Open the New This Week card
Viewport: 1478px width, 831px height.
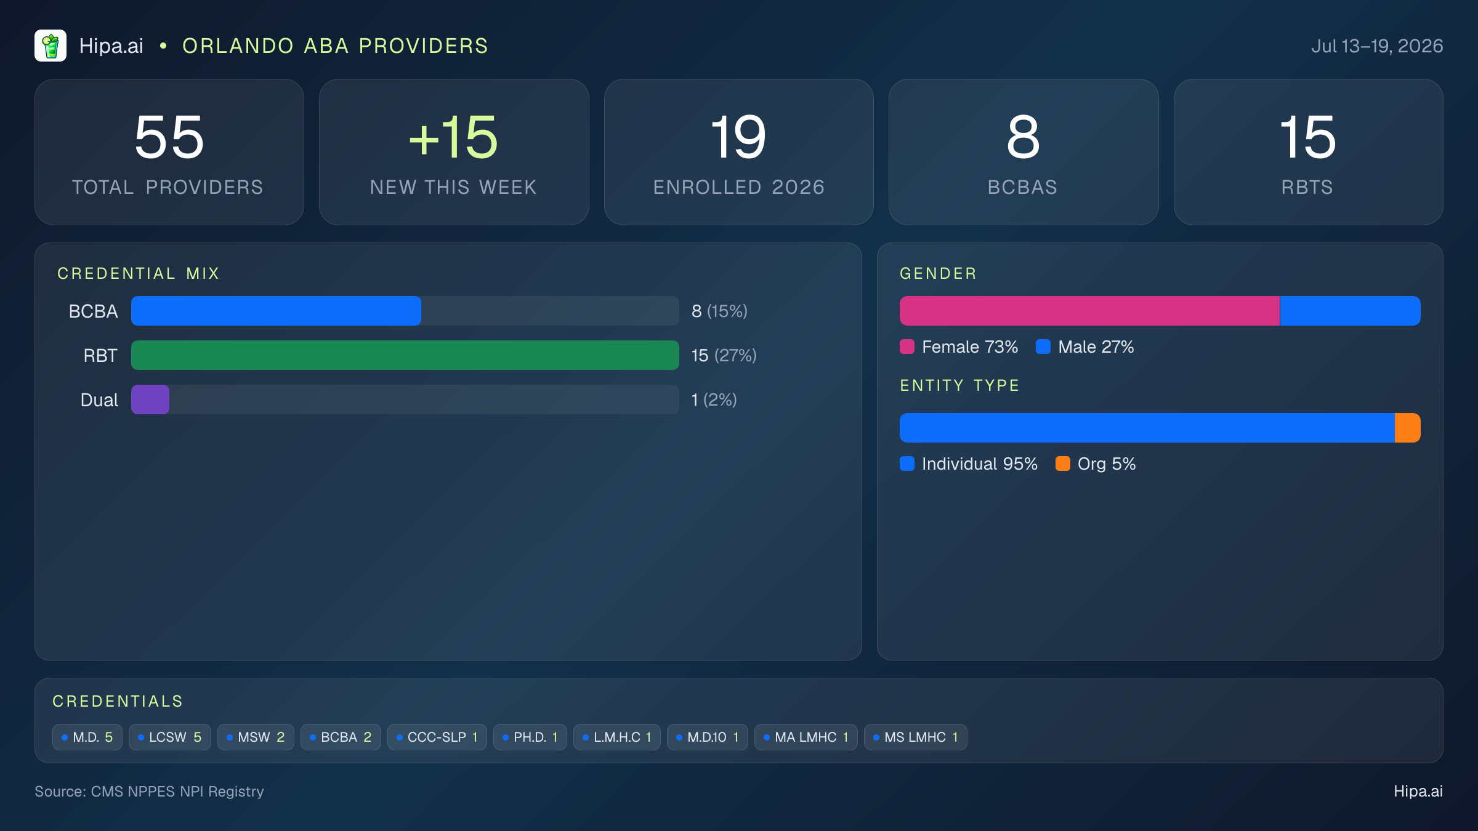tap(454, 152)
